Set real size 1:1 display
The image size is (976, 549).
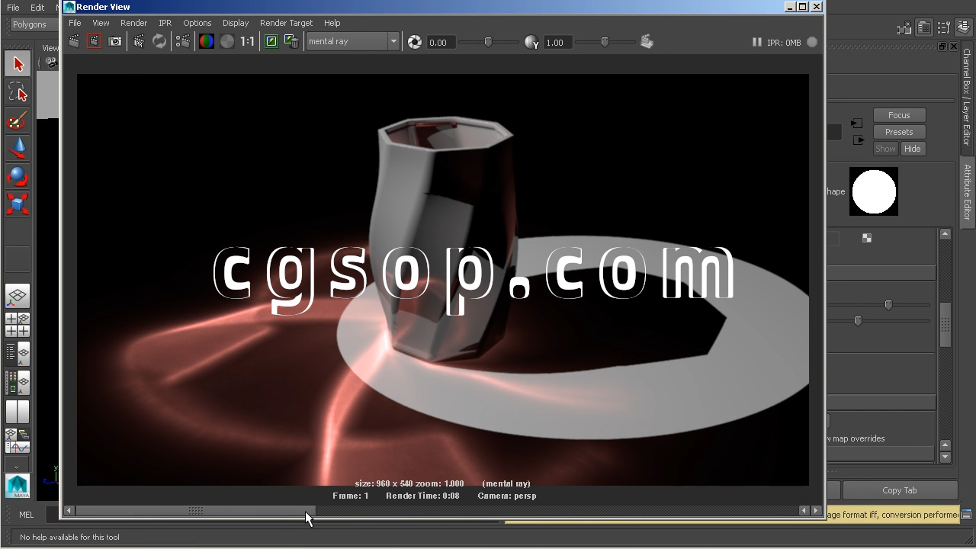248,42
